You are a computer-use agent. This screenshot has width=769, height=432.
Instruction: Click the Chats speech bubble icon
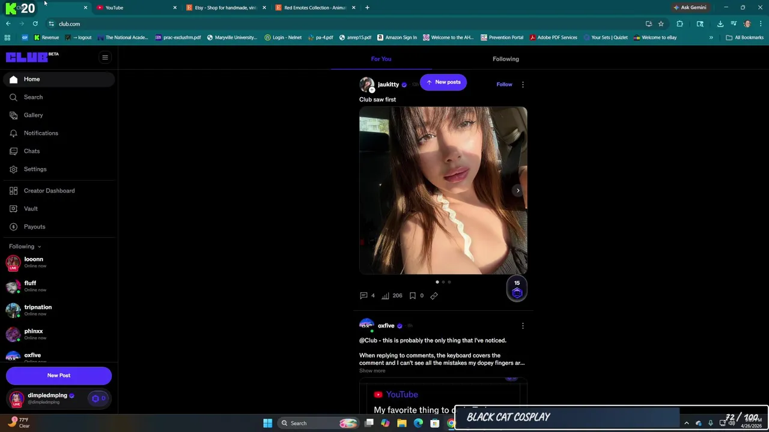click(x=13, y=151)
